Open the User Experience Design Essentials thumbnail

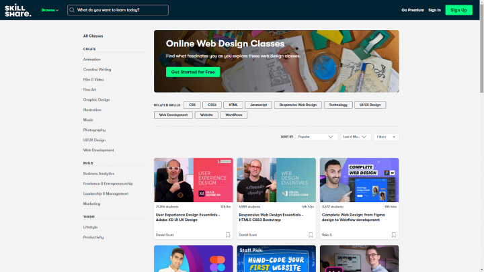point(194,180)
